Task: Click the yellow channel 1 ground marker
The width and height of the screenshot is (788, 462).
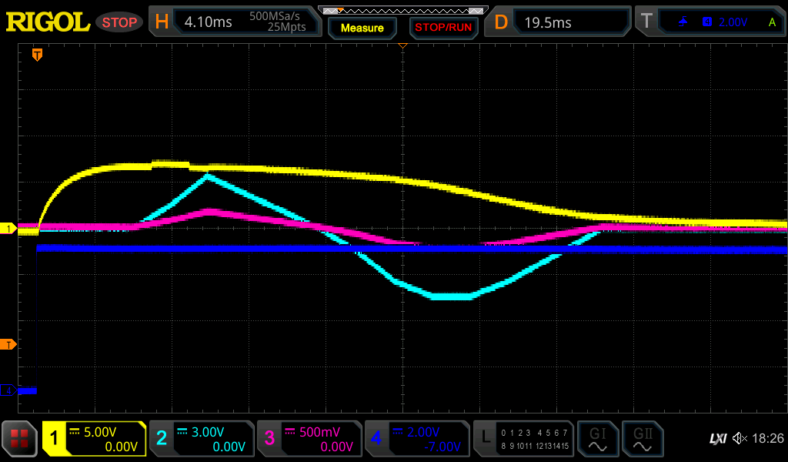Action: 8,229
